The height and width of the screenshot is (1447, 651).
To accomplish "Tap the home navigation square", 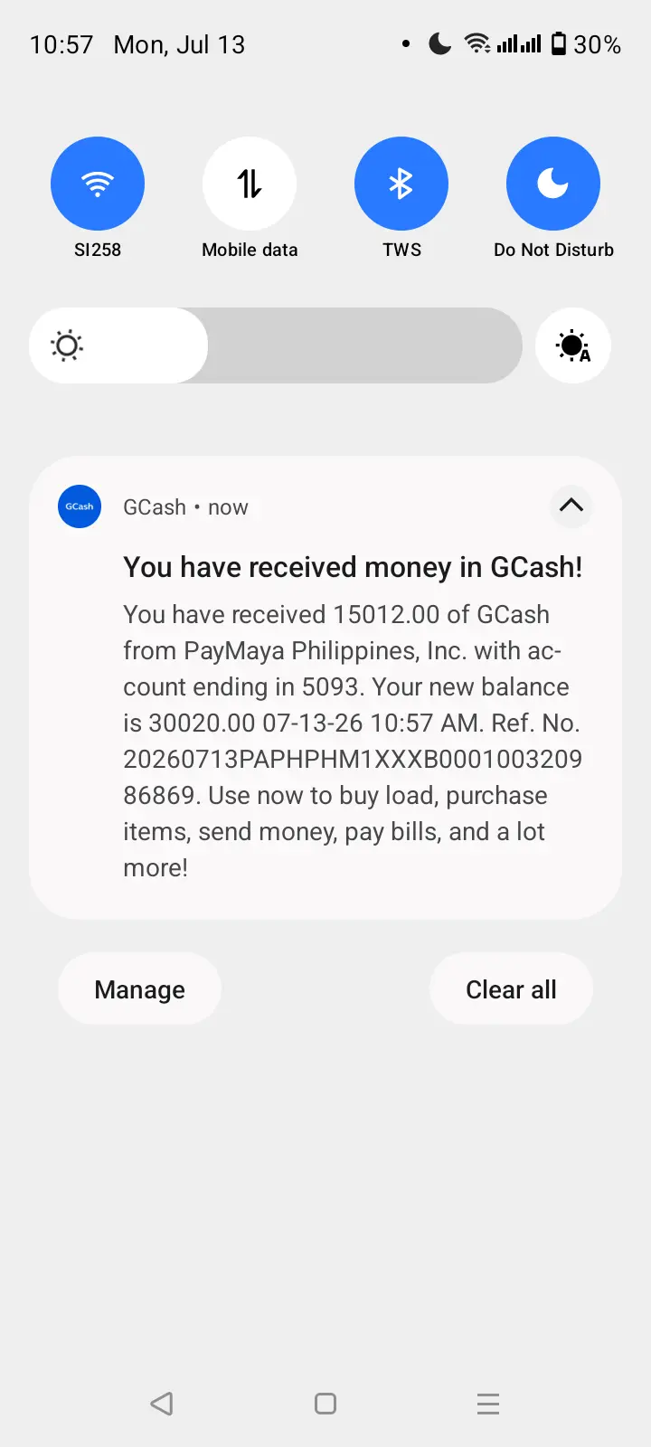I will pos(325,1404).
